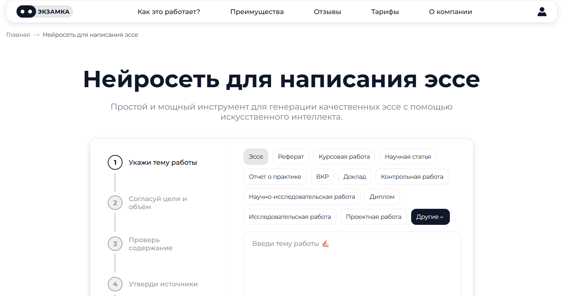Open the Отзывы menu item
The height and width of the screenshot is (296, 564).
[x=327, y=12]
